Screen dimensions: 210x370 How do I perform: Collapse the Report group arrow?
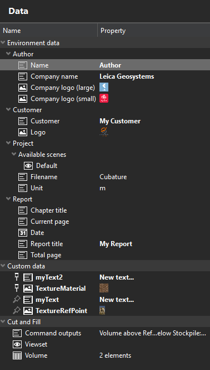(x=8, y=199)
